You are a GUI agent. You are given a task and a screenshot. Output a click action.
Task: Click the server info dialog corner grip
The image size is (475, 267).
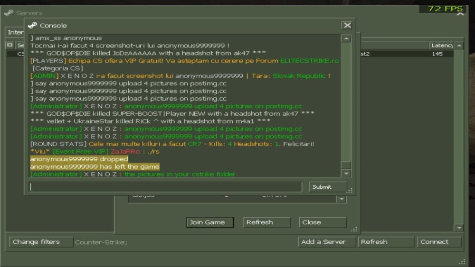[x=354, y=230]
